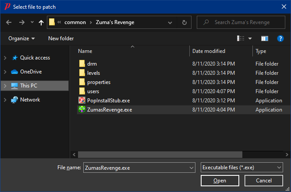Select the Zuma's Revenge breadcrumb
Viewport: 291px width, 192px height.
pyautogui.click(x=115, y=22)
